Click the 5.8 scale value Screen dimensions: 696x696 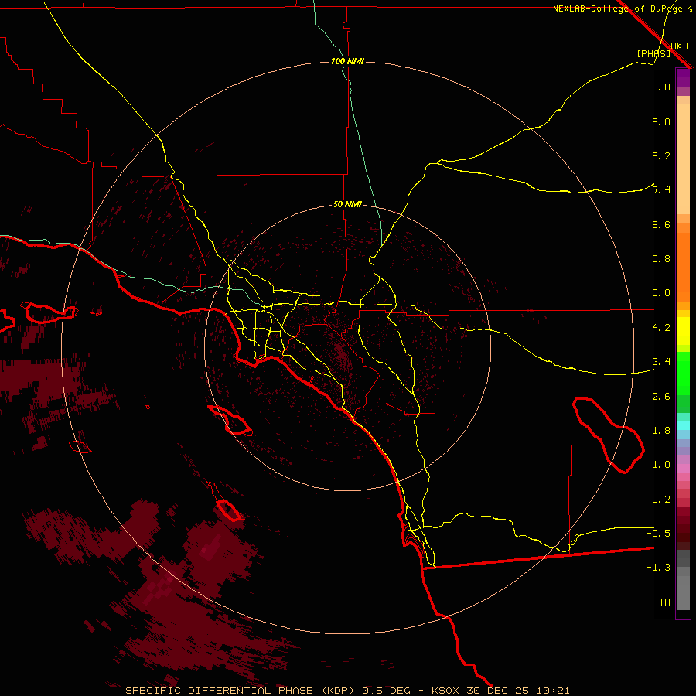coord(661,259)
